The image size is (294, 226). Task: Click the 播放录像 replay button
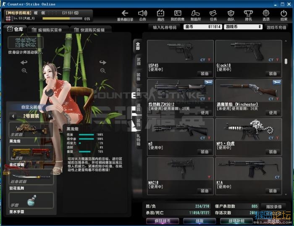[274, 207]
